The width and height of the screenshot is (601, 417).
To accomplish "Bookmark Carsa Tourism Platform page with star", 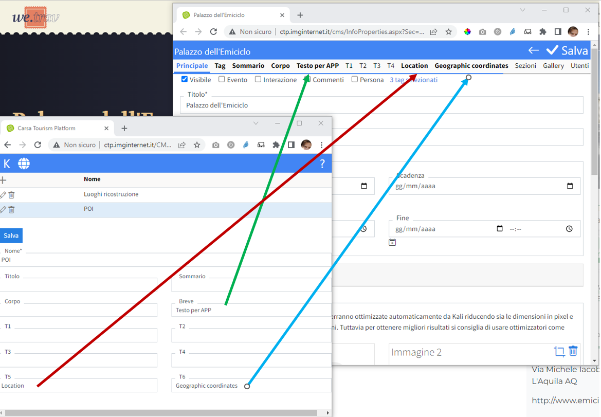I will pos(196,145).
